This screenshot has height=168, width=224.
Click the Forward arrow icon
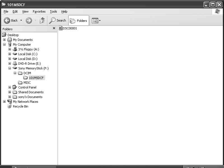click(x=29, y=20)
